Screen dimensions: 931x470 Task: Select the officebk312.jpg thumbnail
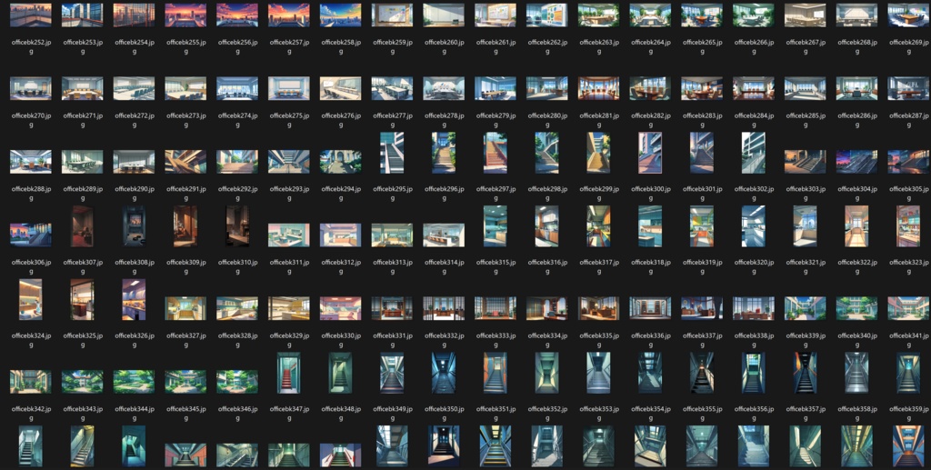coord(341,235)
